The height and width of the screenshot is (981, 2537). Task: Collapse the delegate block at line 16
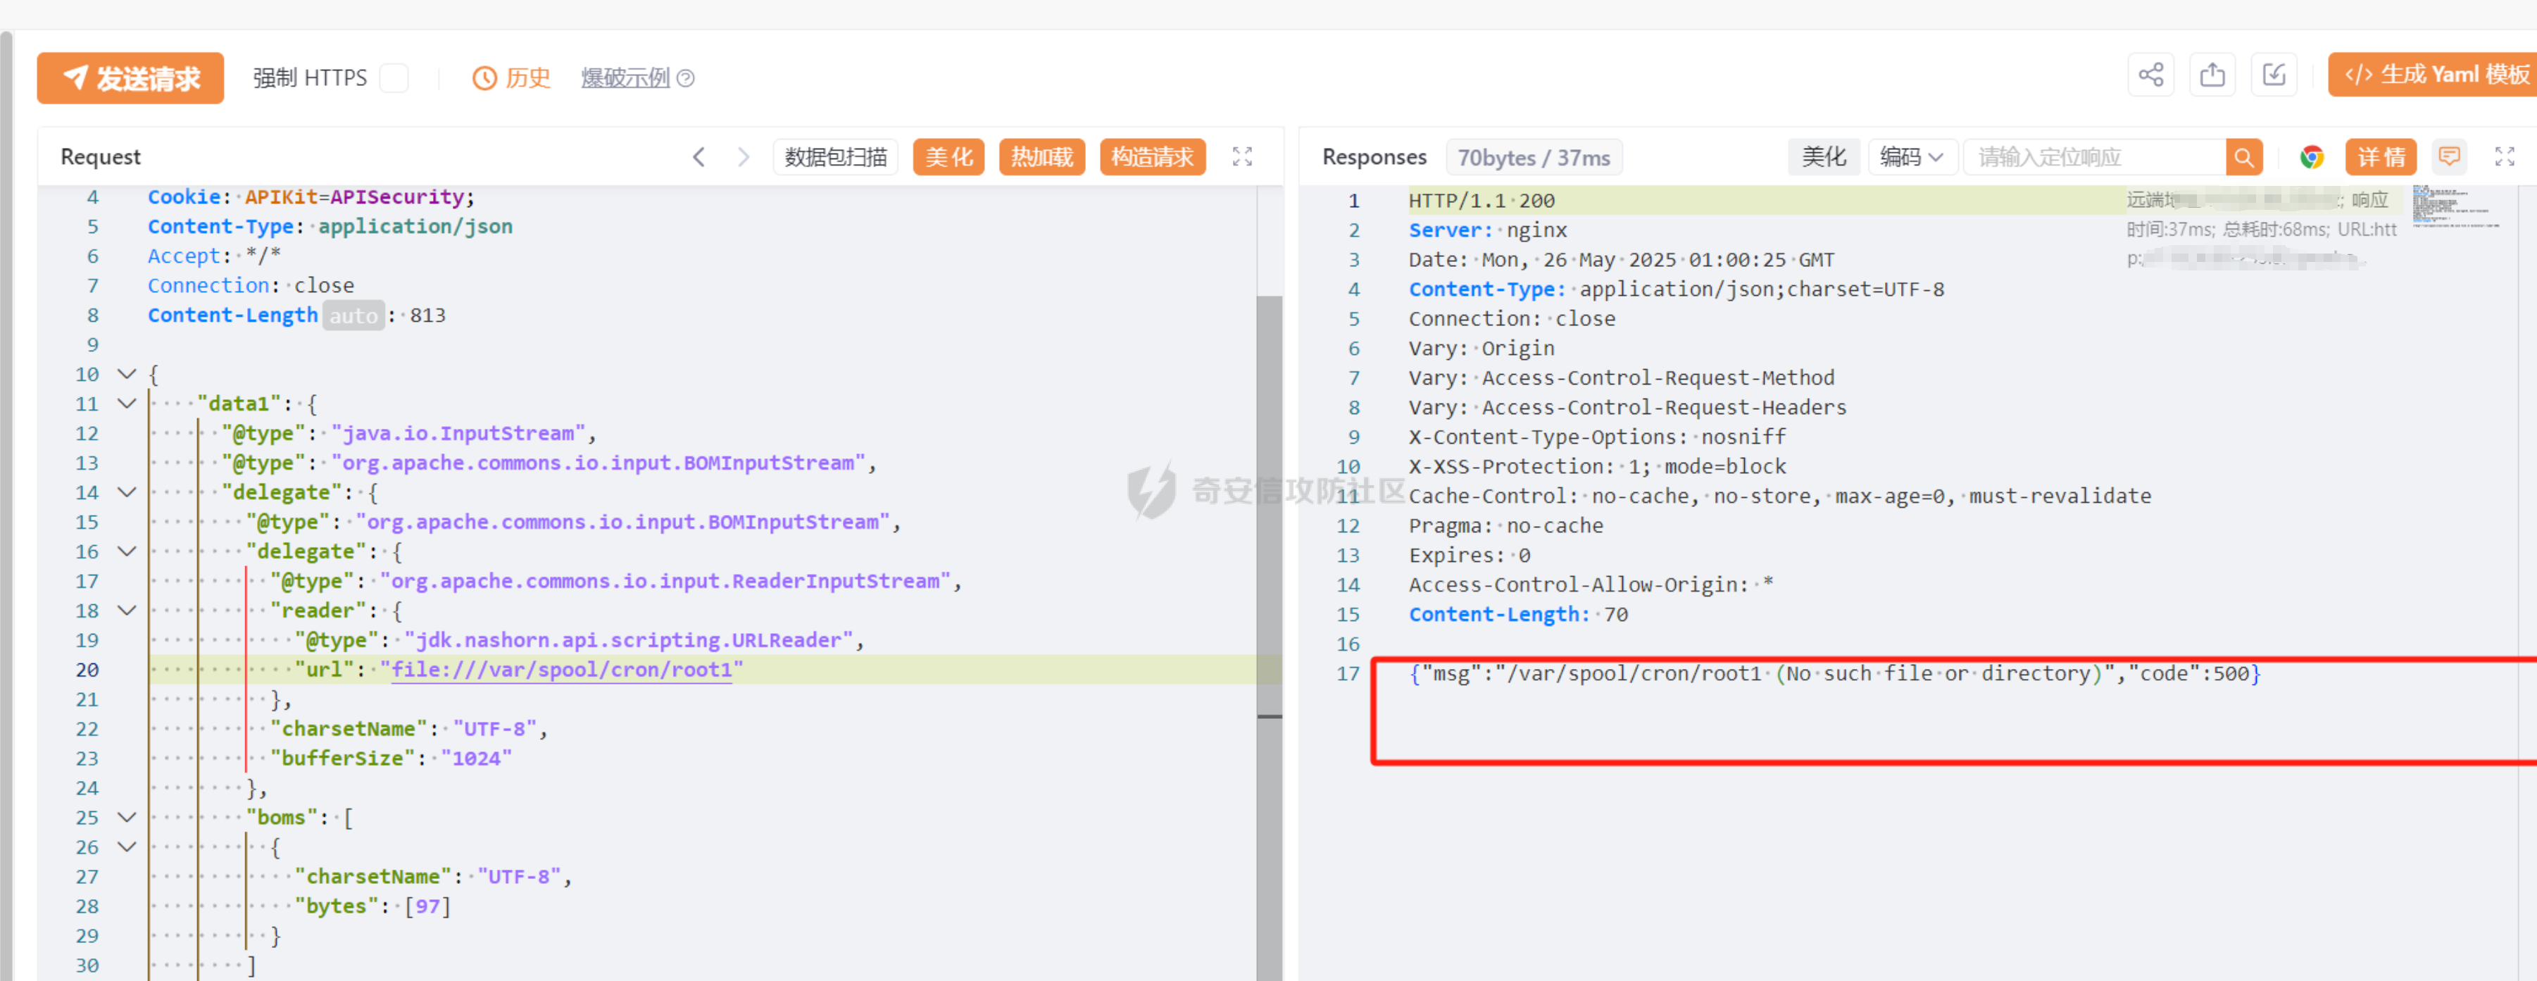click(127, 551)
